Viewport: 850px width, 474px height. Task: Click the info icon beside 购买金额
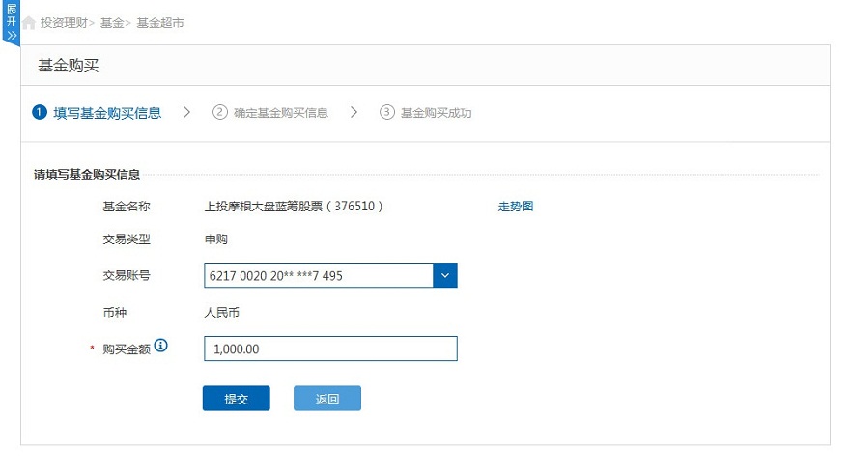click(161, 346)
